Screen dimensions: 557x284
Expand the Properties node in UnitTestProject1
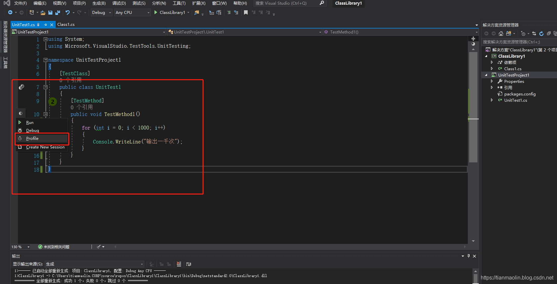492,81
